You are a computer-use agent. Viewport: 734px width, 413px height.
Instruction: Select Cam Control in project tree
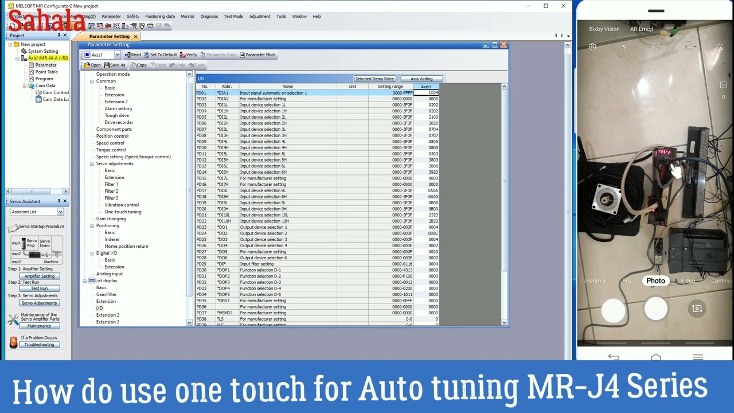pyautogui.click(x=56, y=92)
